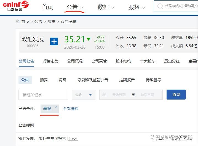Click 全部清除 to clear filters
Screen dimensions: 198x146
tap(71, 109)
